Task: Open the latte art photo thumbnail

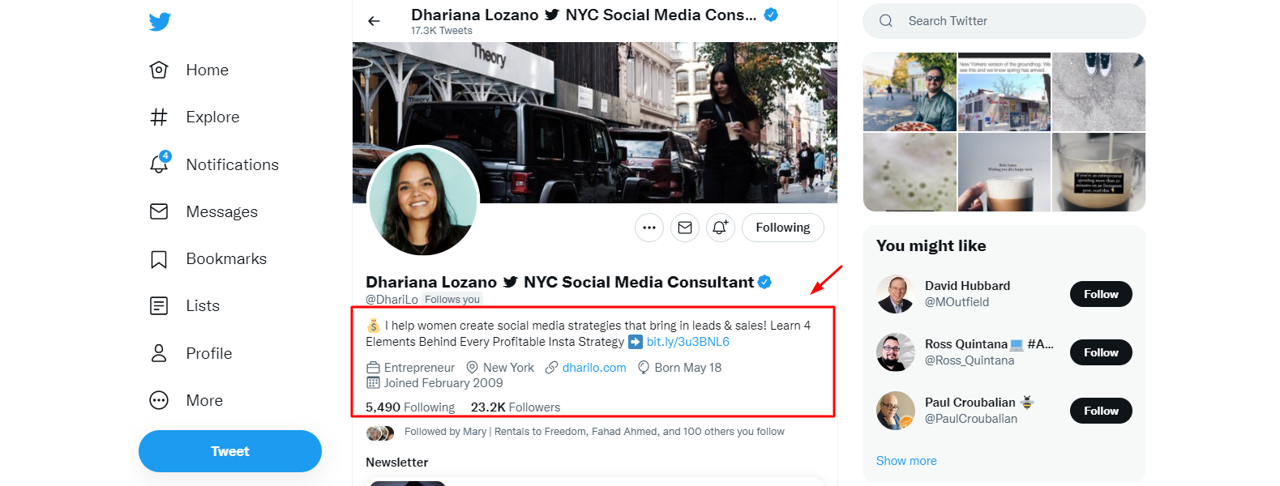Action: pyautogui.click(x=1004, y=172)
